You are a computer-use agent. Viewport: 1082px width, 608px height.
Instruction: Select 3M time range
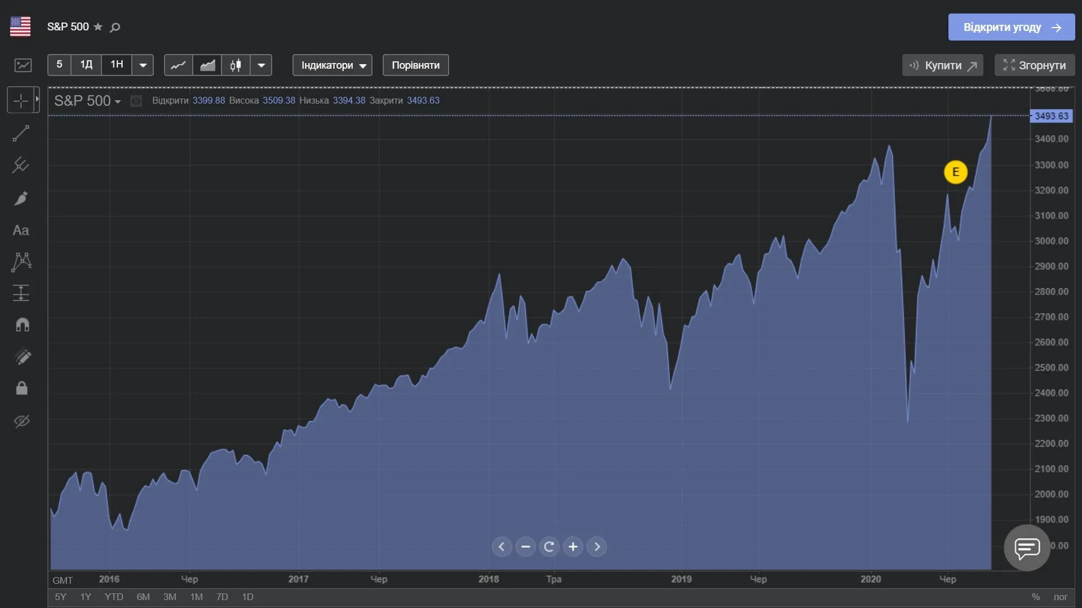170,597
